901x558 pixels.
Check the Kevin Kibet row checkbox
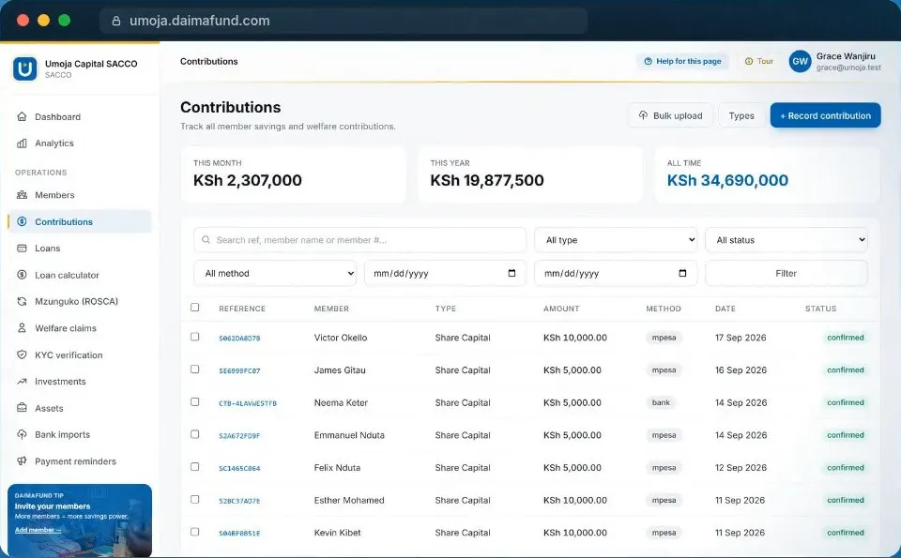[195, 532]
